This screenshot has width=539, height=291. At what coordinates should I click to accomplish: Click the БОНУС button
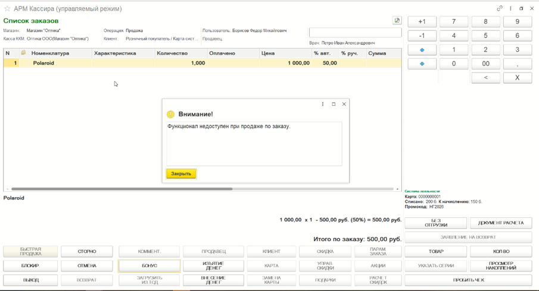pyautogui.click(x=149, y=265)
